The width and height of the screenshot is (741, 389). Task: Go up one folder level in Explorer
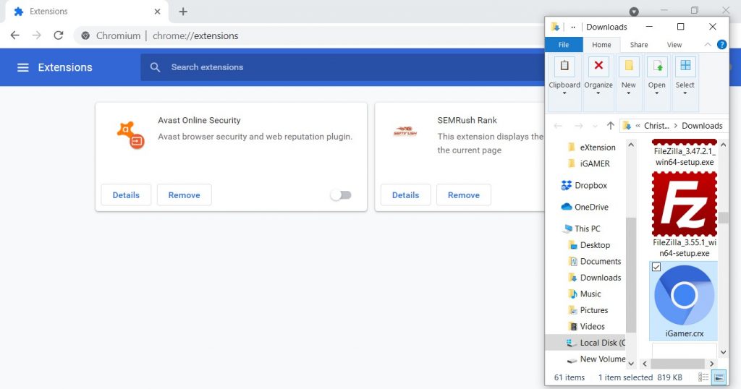pyautogui.click(x=611, y=126)
